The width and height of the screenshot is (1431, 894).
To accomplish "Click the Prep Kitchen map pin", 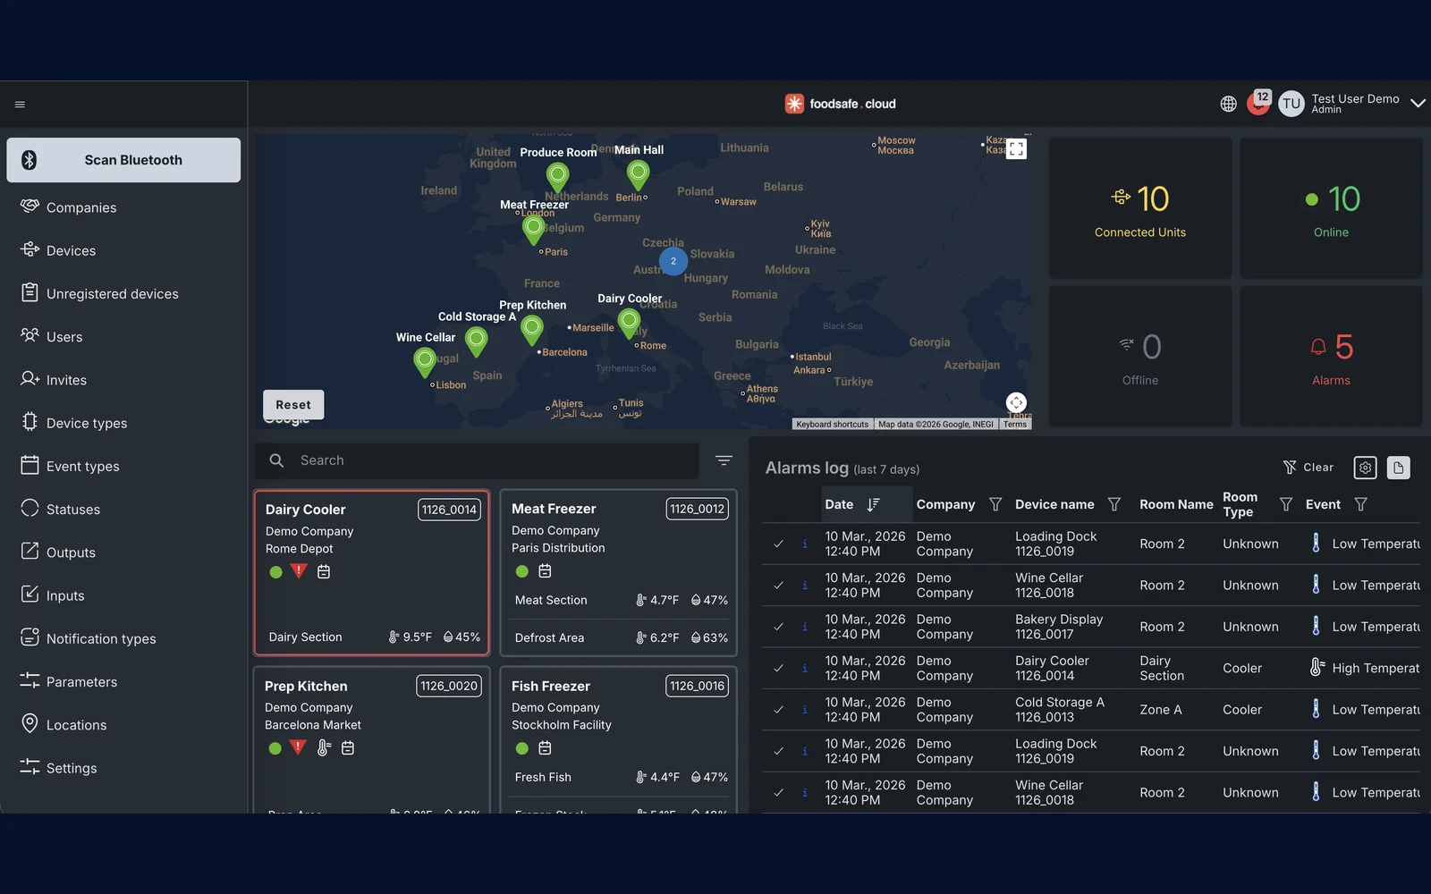I will (x=532, y=329).
